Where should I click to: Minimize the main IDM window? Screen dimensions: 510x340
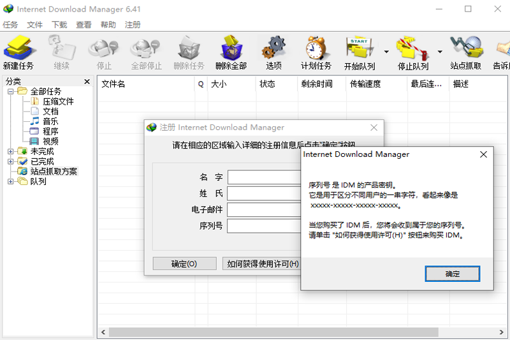[439, 9]
